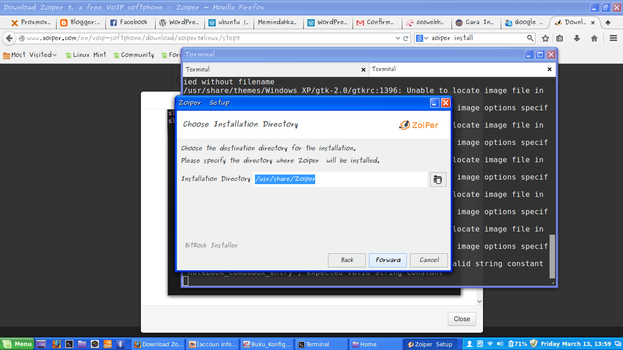Launch Terminal from the panel launcher
Screen dimensions: 623x350
pyautogui.click(x=69, y=344)
